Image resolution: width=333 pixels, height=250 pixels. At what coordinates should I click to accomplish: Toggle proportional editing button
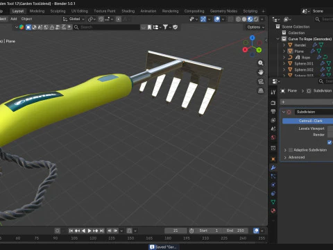point(119,19)
